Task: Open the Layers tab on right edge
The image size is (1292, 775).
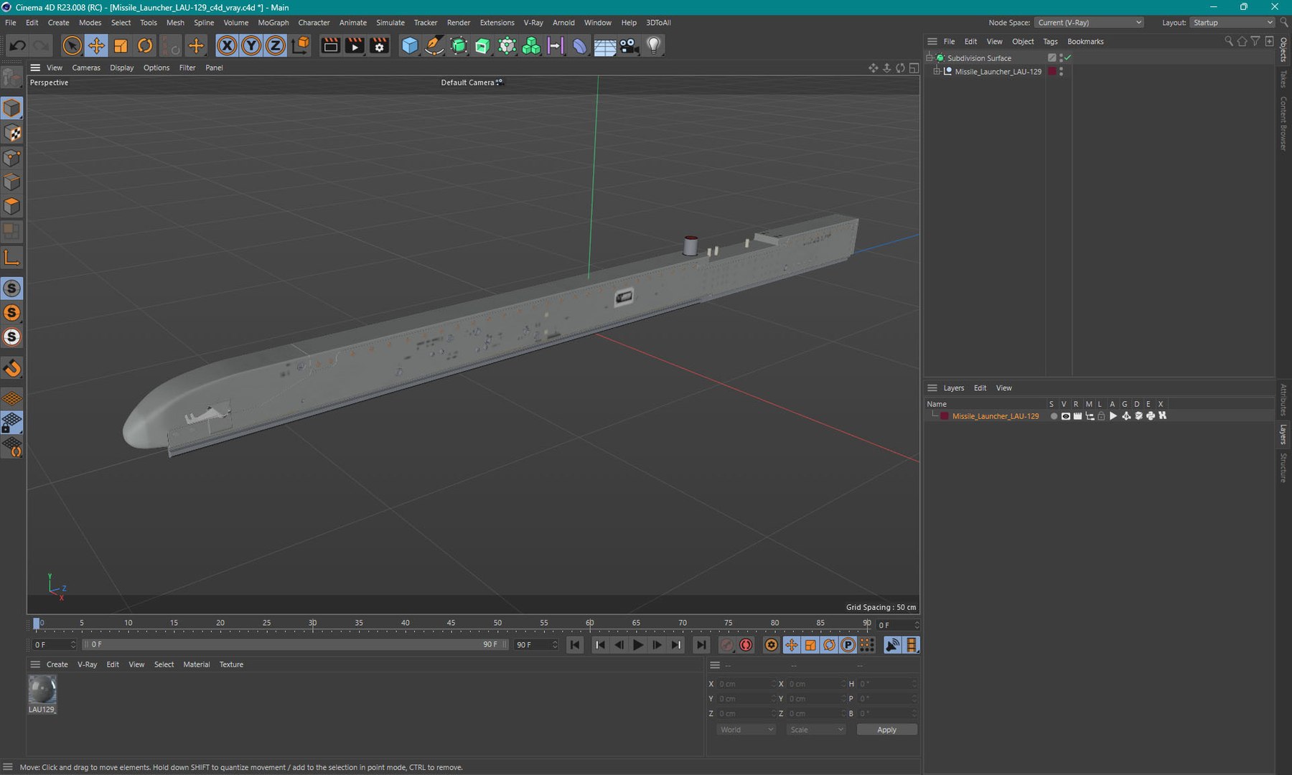Action: [1284, 434]
